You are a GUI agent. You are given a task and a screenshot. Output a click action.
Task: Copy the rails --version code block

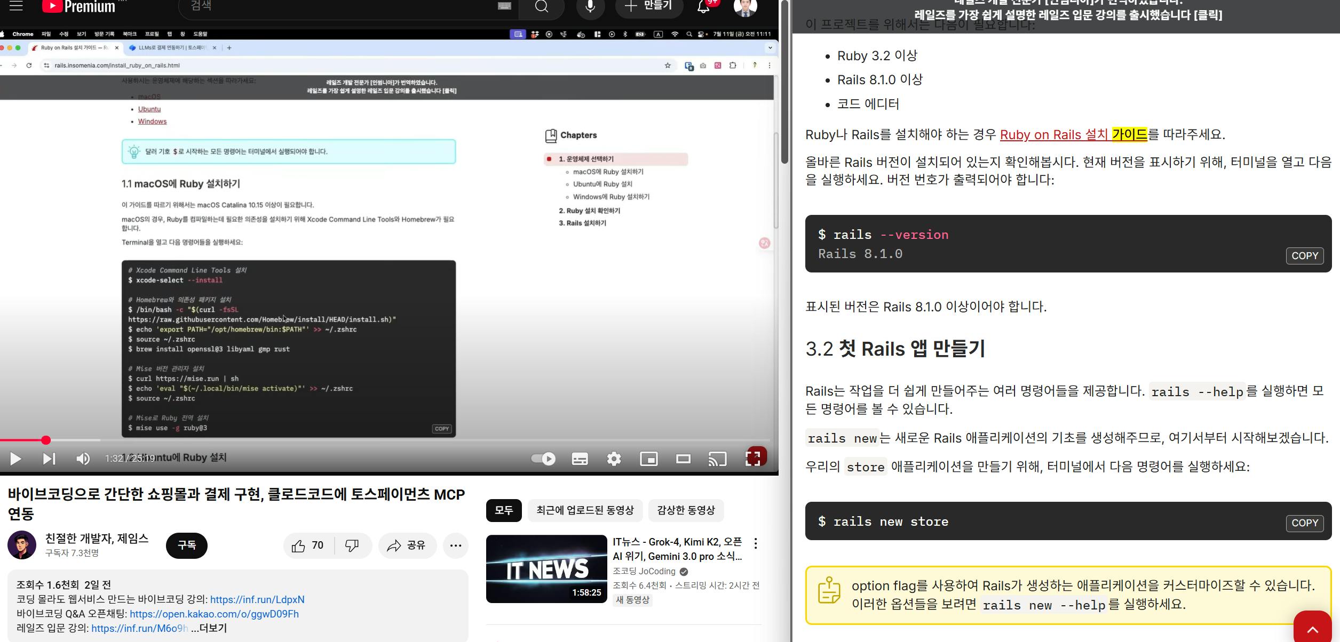point(1305,255)
